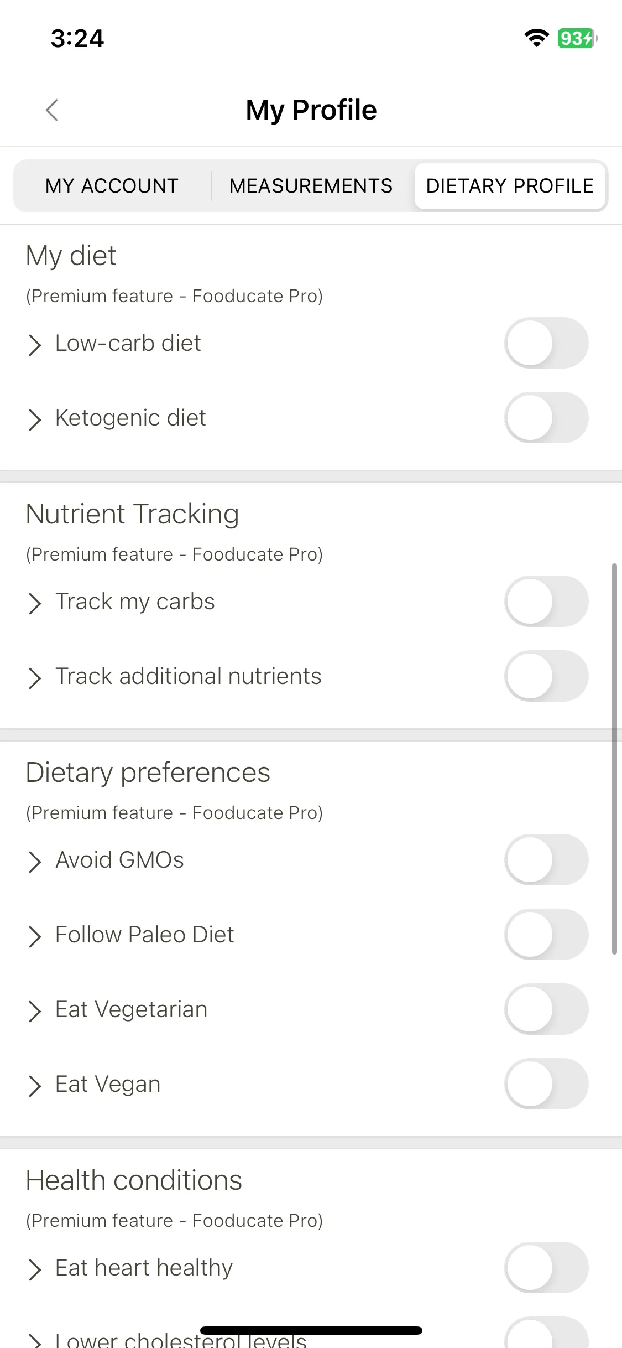Tap the battery indicator icon
622x1348 pixels.
point(577,38)
